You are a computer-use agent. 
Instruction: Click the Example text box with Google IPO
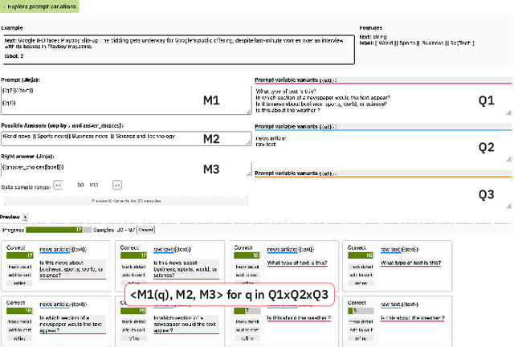coord(177,47)
